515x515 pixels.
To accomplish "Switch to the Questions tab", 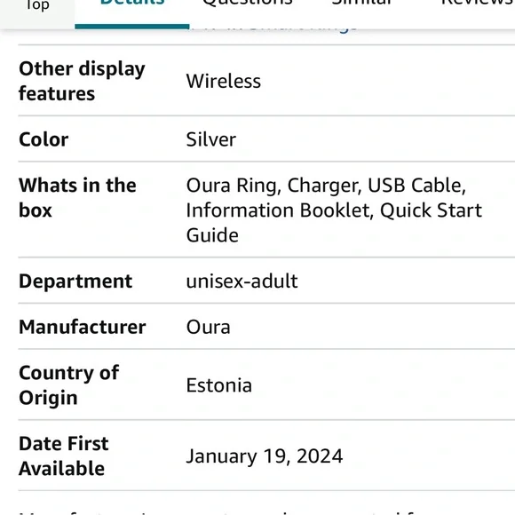I will (248, 4).
